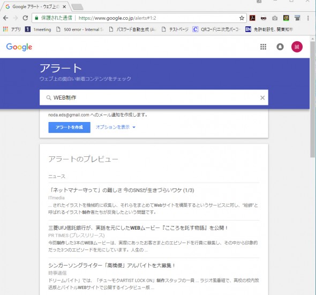Open the Adobe PDF extension icon
The image size is (316, 295).
252,18
